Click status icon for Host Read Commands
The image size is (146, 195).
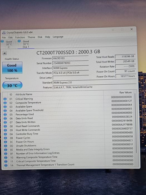[x=5, y=126]
